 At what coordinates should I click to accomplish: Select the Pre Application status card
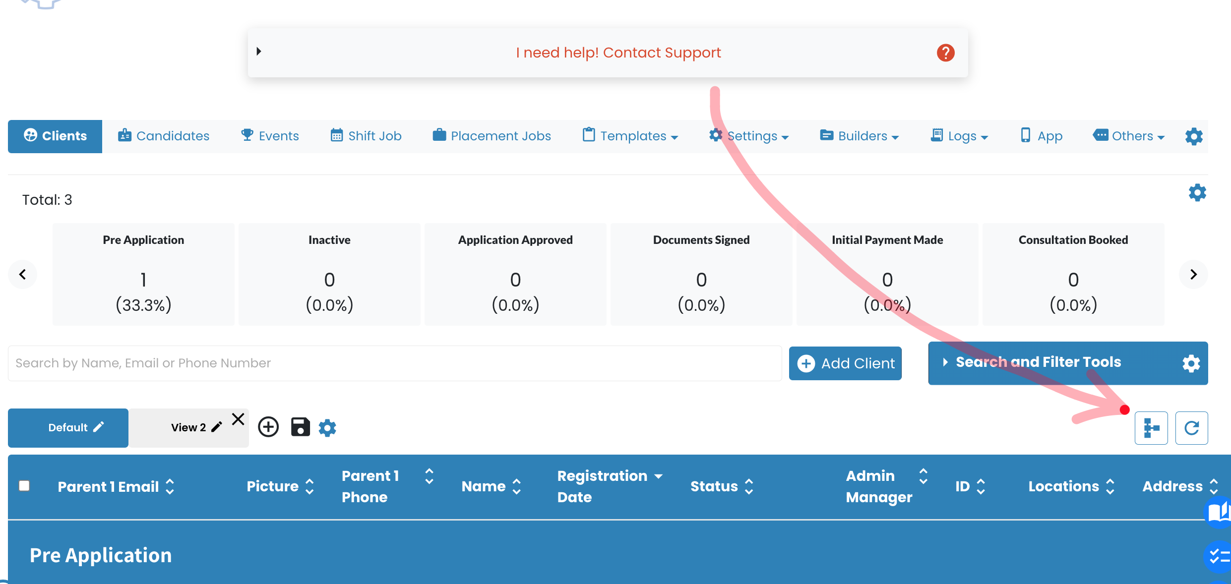click(x=143, y=274)
